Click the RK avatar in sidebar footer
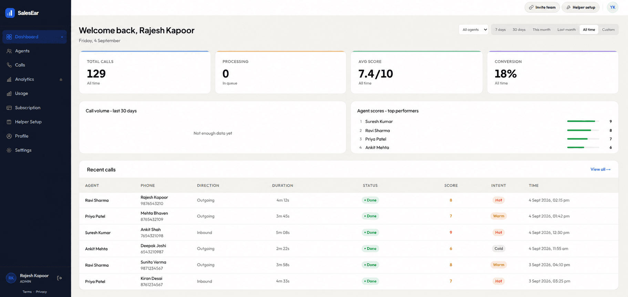Image resolution: width=628 pixels, height=297 pixels. pos(11,278)
